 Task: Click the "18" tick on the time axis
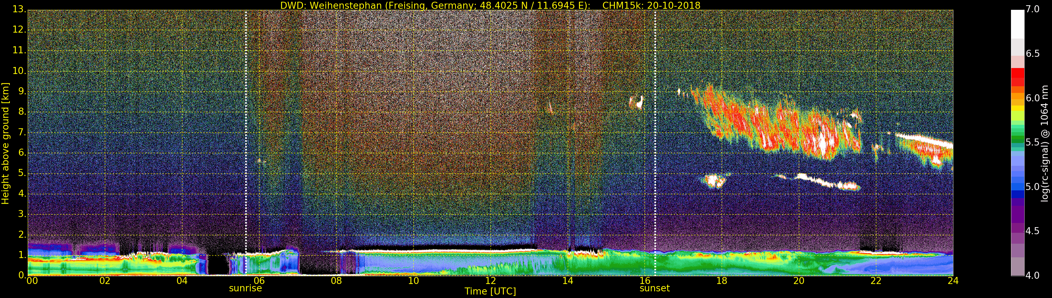[722, 281]
